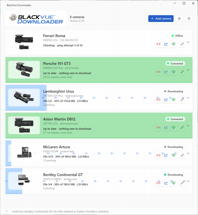The image size is (198, 215).
Task: Click the red ping icon for Ferrari Roma
Action: pyautogui.click(x=158, y=44)
